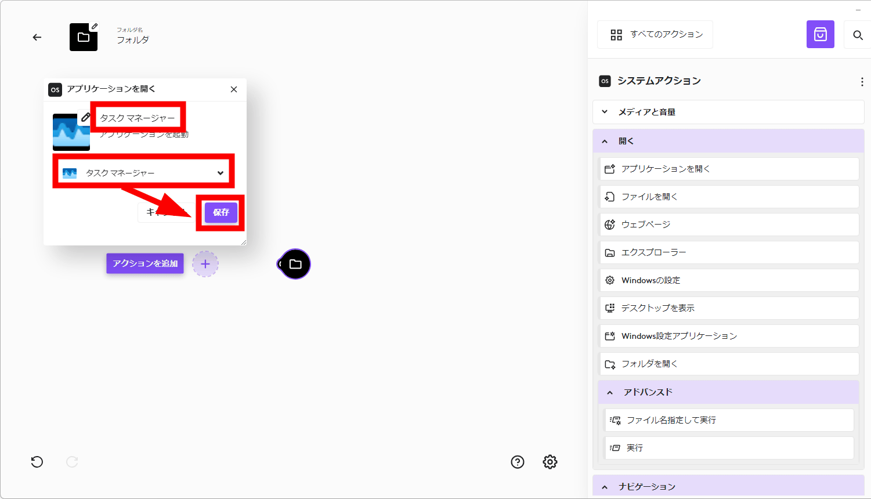Open the settings gear icon
The width and height of the screenshot is (871, 499).
550,462
